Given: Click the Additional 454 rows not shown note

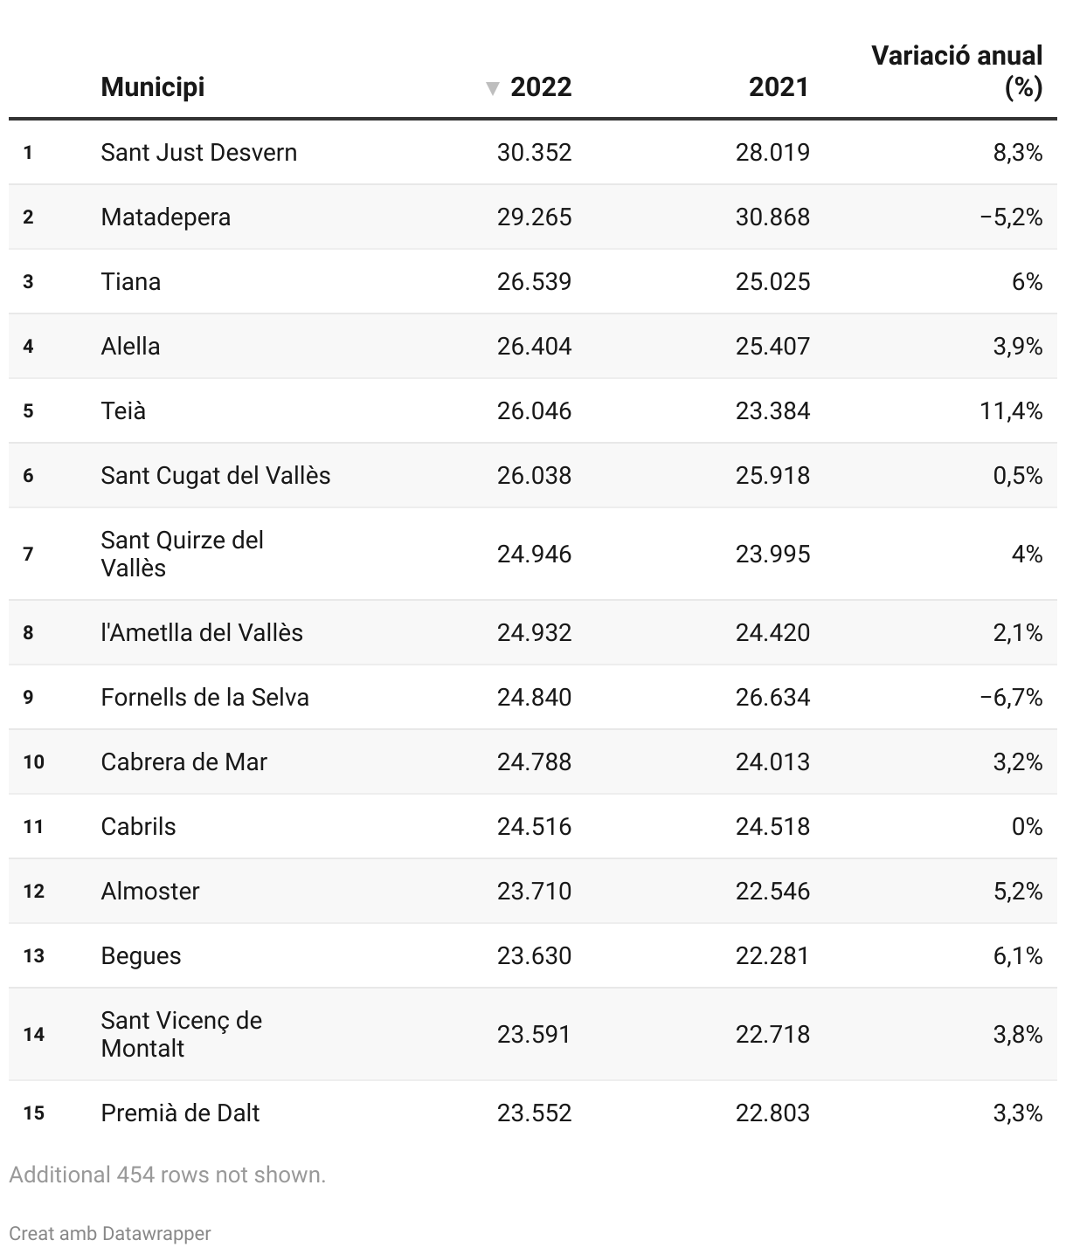Looking at the screenshot, I should pyautogui.click(x=168, y=1175).
